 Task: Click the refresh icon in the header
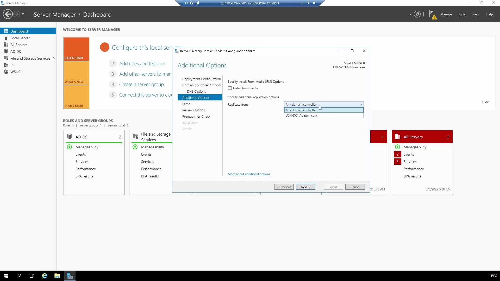tap(417, 14)
